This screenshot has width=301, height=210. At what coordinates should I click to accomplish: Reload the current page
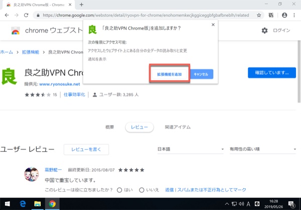coord(26,15)
